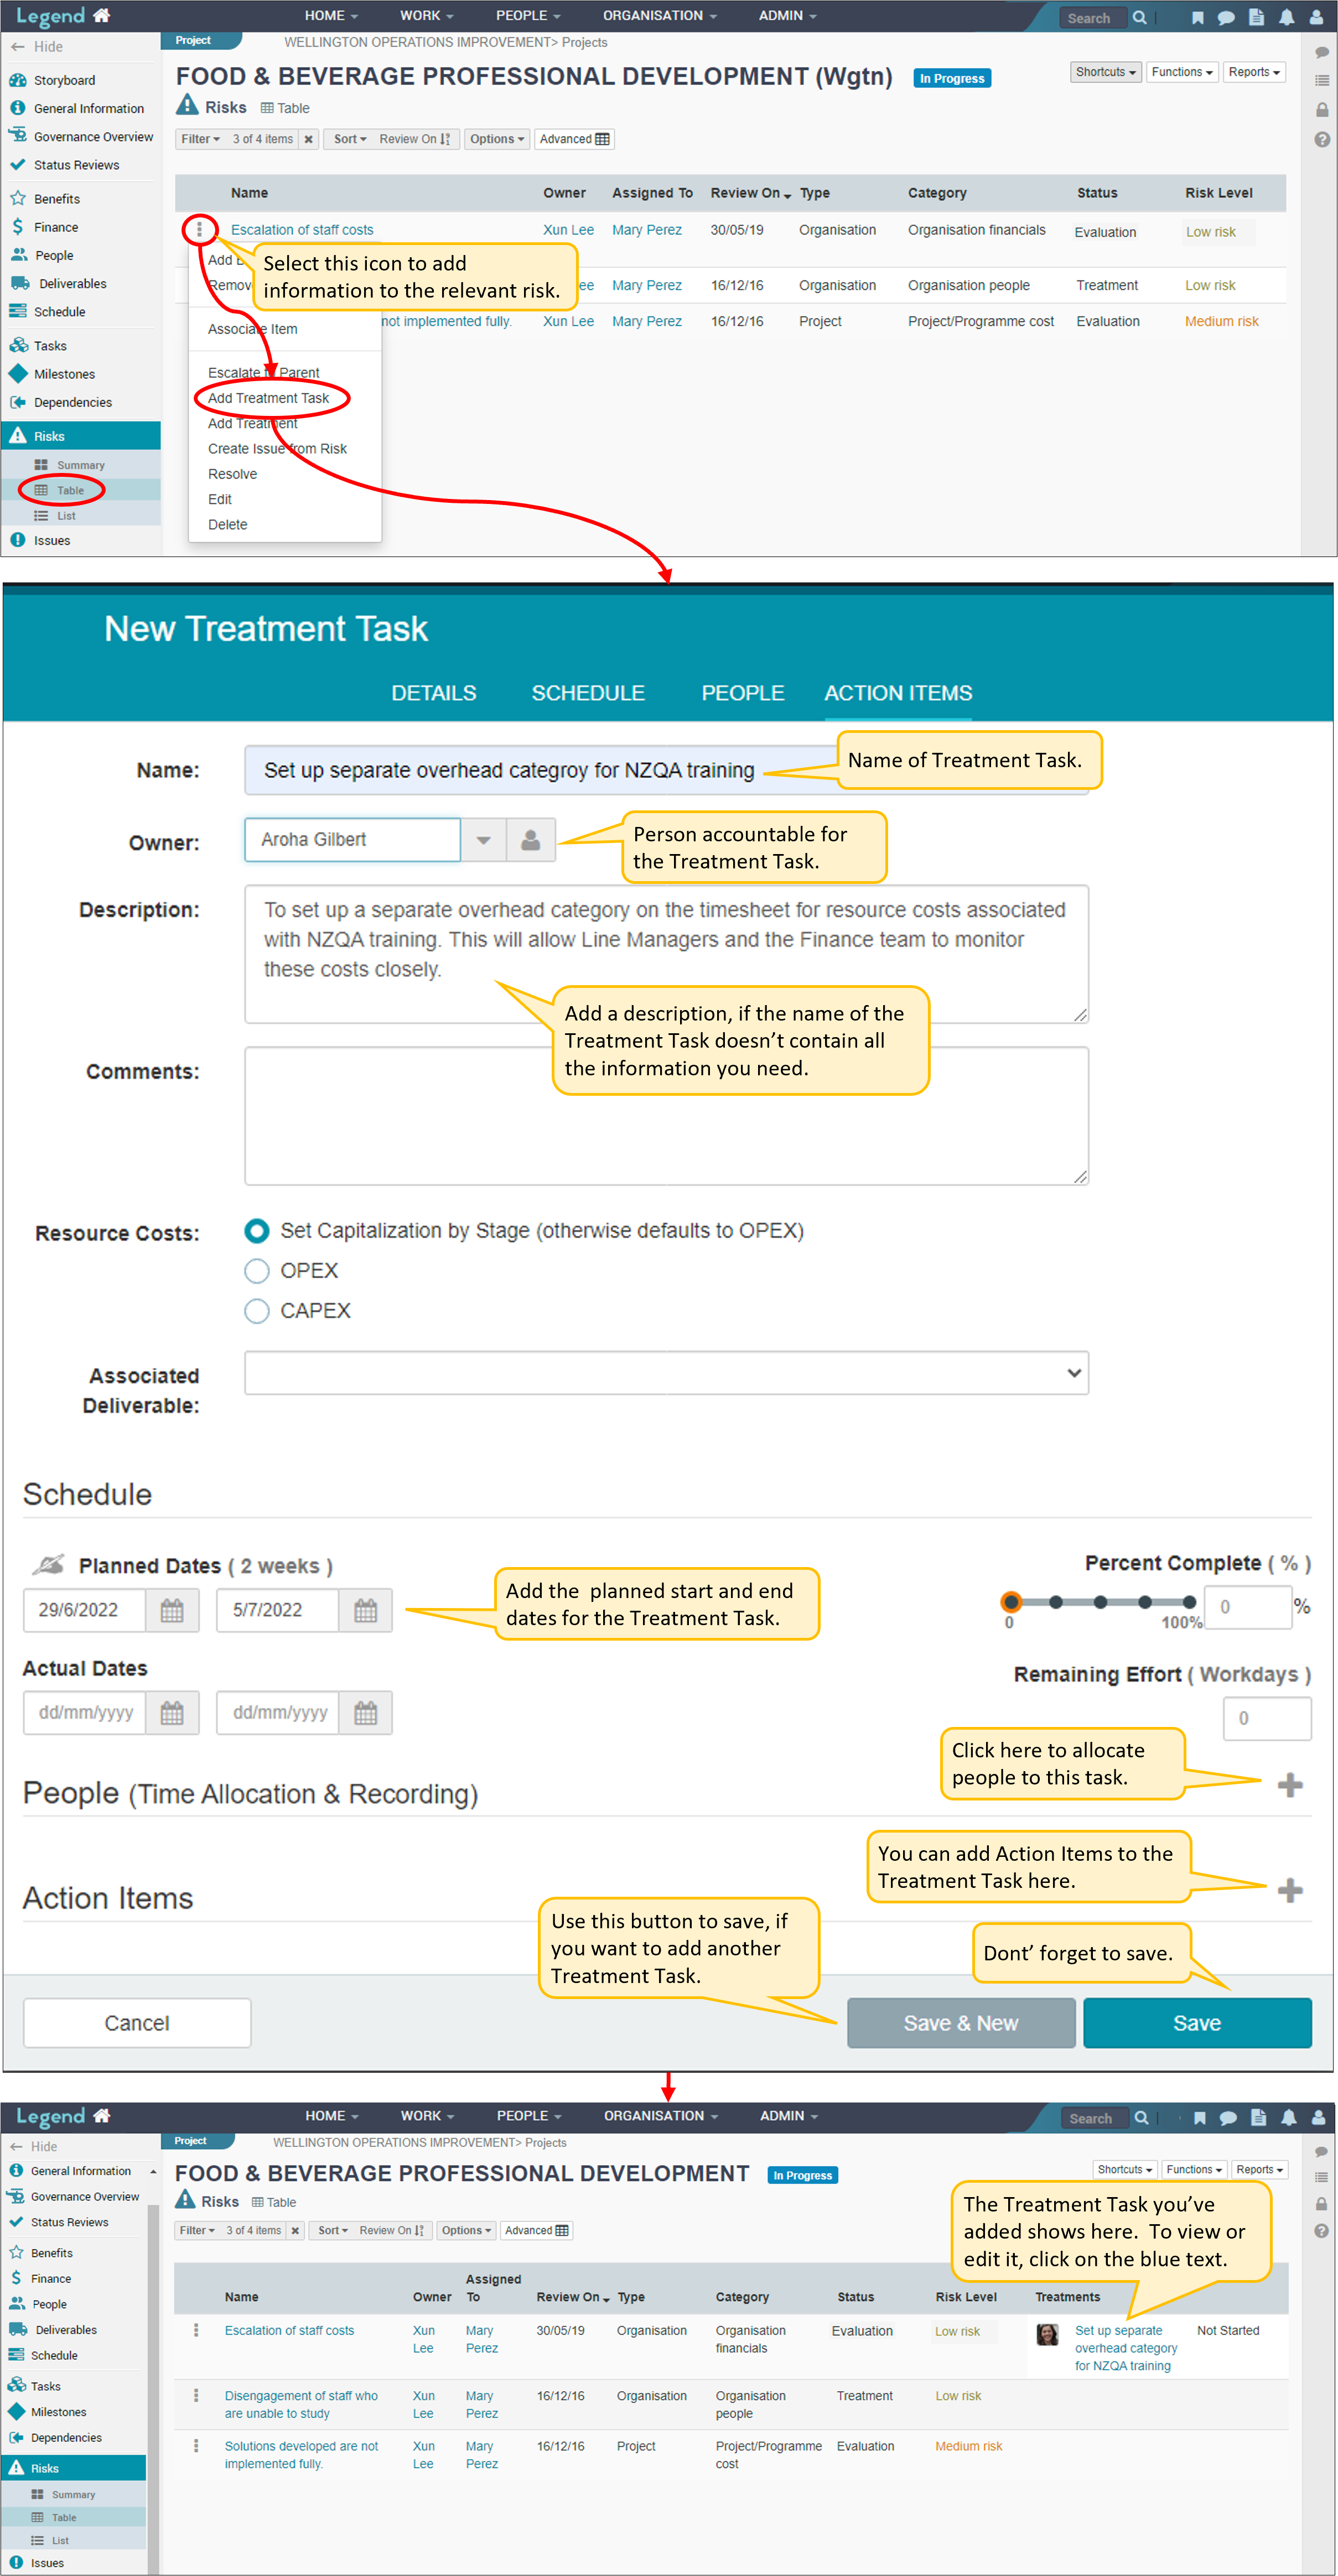Open Disengagement of staff risk link
The width and height of the screenshot is (1338, 2576).
[301, 2404]
